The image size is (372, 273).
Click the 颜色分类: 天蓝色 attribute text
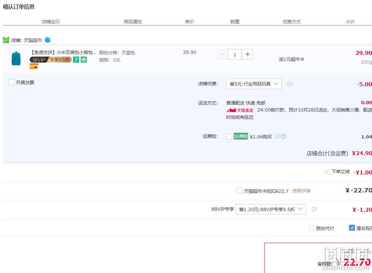point(117,53)
